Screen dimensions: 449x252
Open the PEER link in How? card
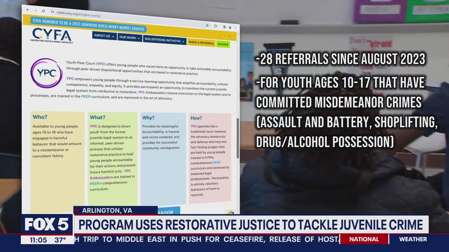tap(216, 162)
